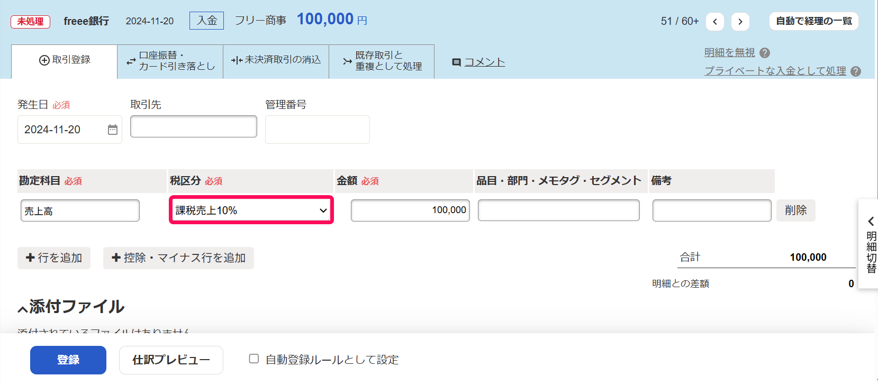Viewport: 878px width, 385px height.
Task: Click the 合計 total value 100,000
Action: (808, 258)
